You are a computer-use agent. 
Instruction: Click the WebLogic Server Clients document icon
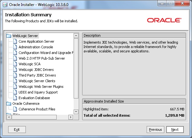[x=15, y=81]
